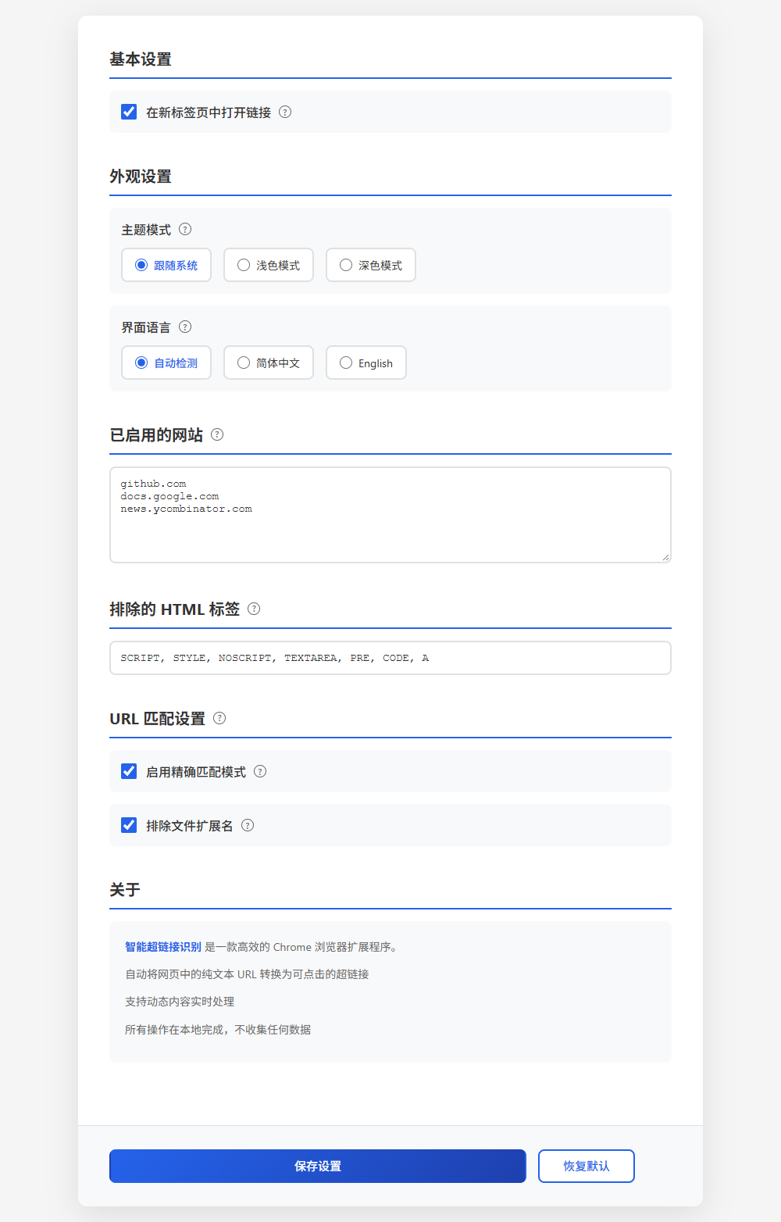
Task: Click help icon next to 启用精确匹配模式
Action: coord(260,771)
